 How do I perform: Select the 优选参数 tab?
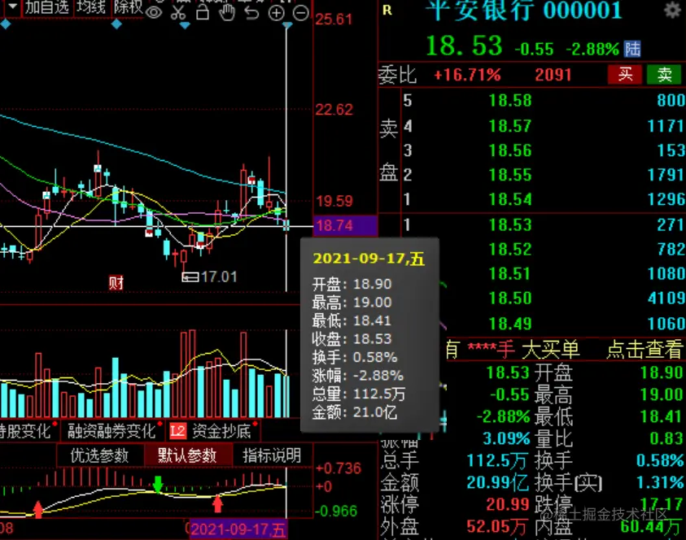point(100,455)
